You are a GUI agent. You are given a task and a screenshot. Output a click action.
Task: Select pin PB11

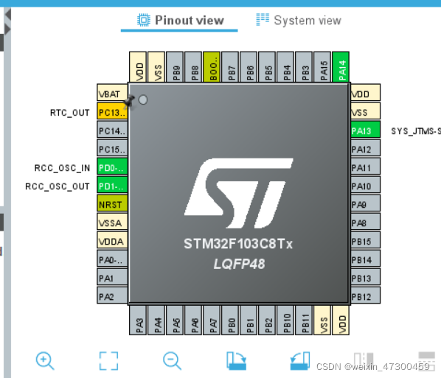tap(304, 320)
